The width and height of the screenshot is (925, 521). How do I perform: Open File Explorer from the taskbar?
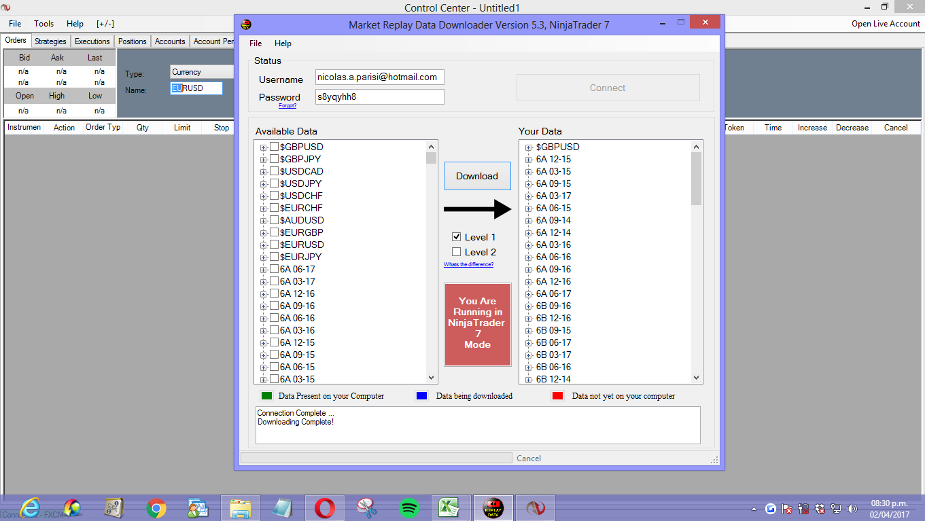click(241, 507)
